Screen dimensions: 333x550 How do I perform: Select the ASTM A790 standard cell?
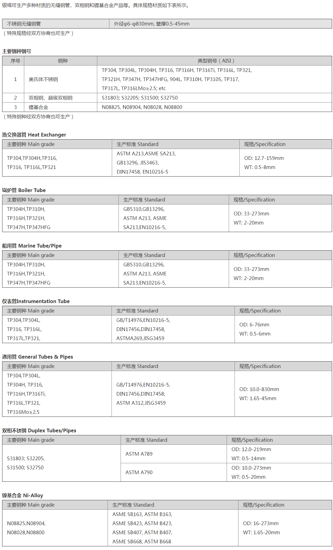tap(174, 472)
